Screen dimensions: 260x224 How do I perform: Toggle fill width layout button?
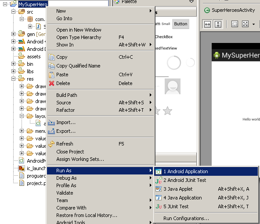(207, 24)
